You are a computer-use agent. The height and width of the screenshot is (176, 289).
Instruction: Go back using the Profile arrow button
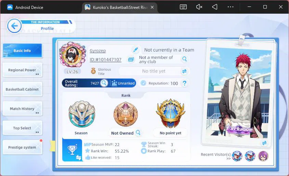(x=14, y=26)
